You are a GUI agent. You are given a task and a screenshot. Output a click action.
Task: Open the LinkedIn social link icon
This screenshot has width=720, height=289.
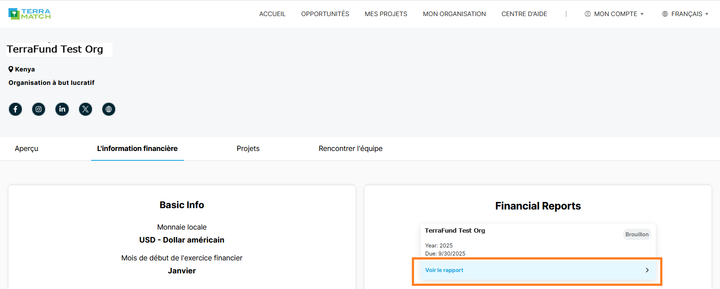(x=62, y=109)
